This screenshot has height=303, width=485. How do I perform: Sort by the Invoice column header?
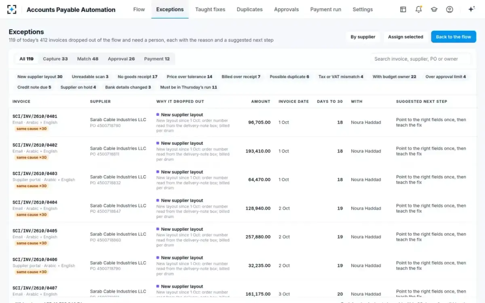21,101
